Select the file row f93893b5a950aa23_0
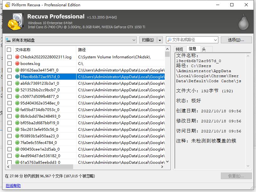Image resolution: width=256 pixels, height=192 pixels. (85, 136)
